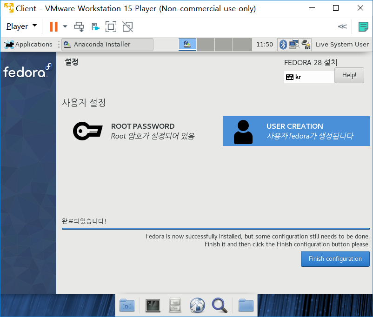
Task: Pause the virtual machine
Action: 53,26
